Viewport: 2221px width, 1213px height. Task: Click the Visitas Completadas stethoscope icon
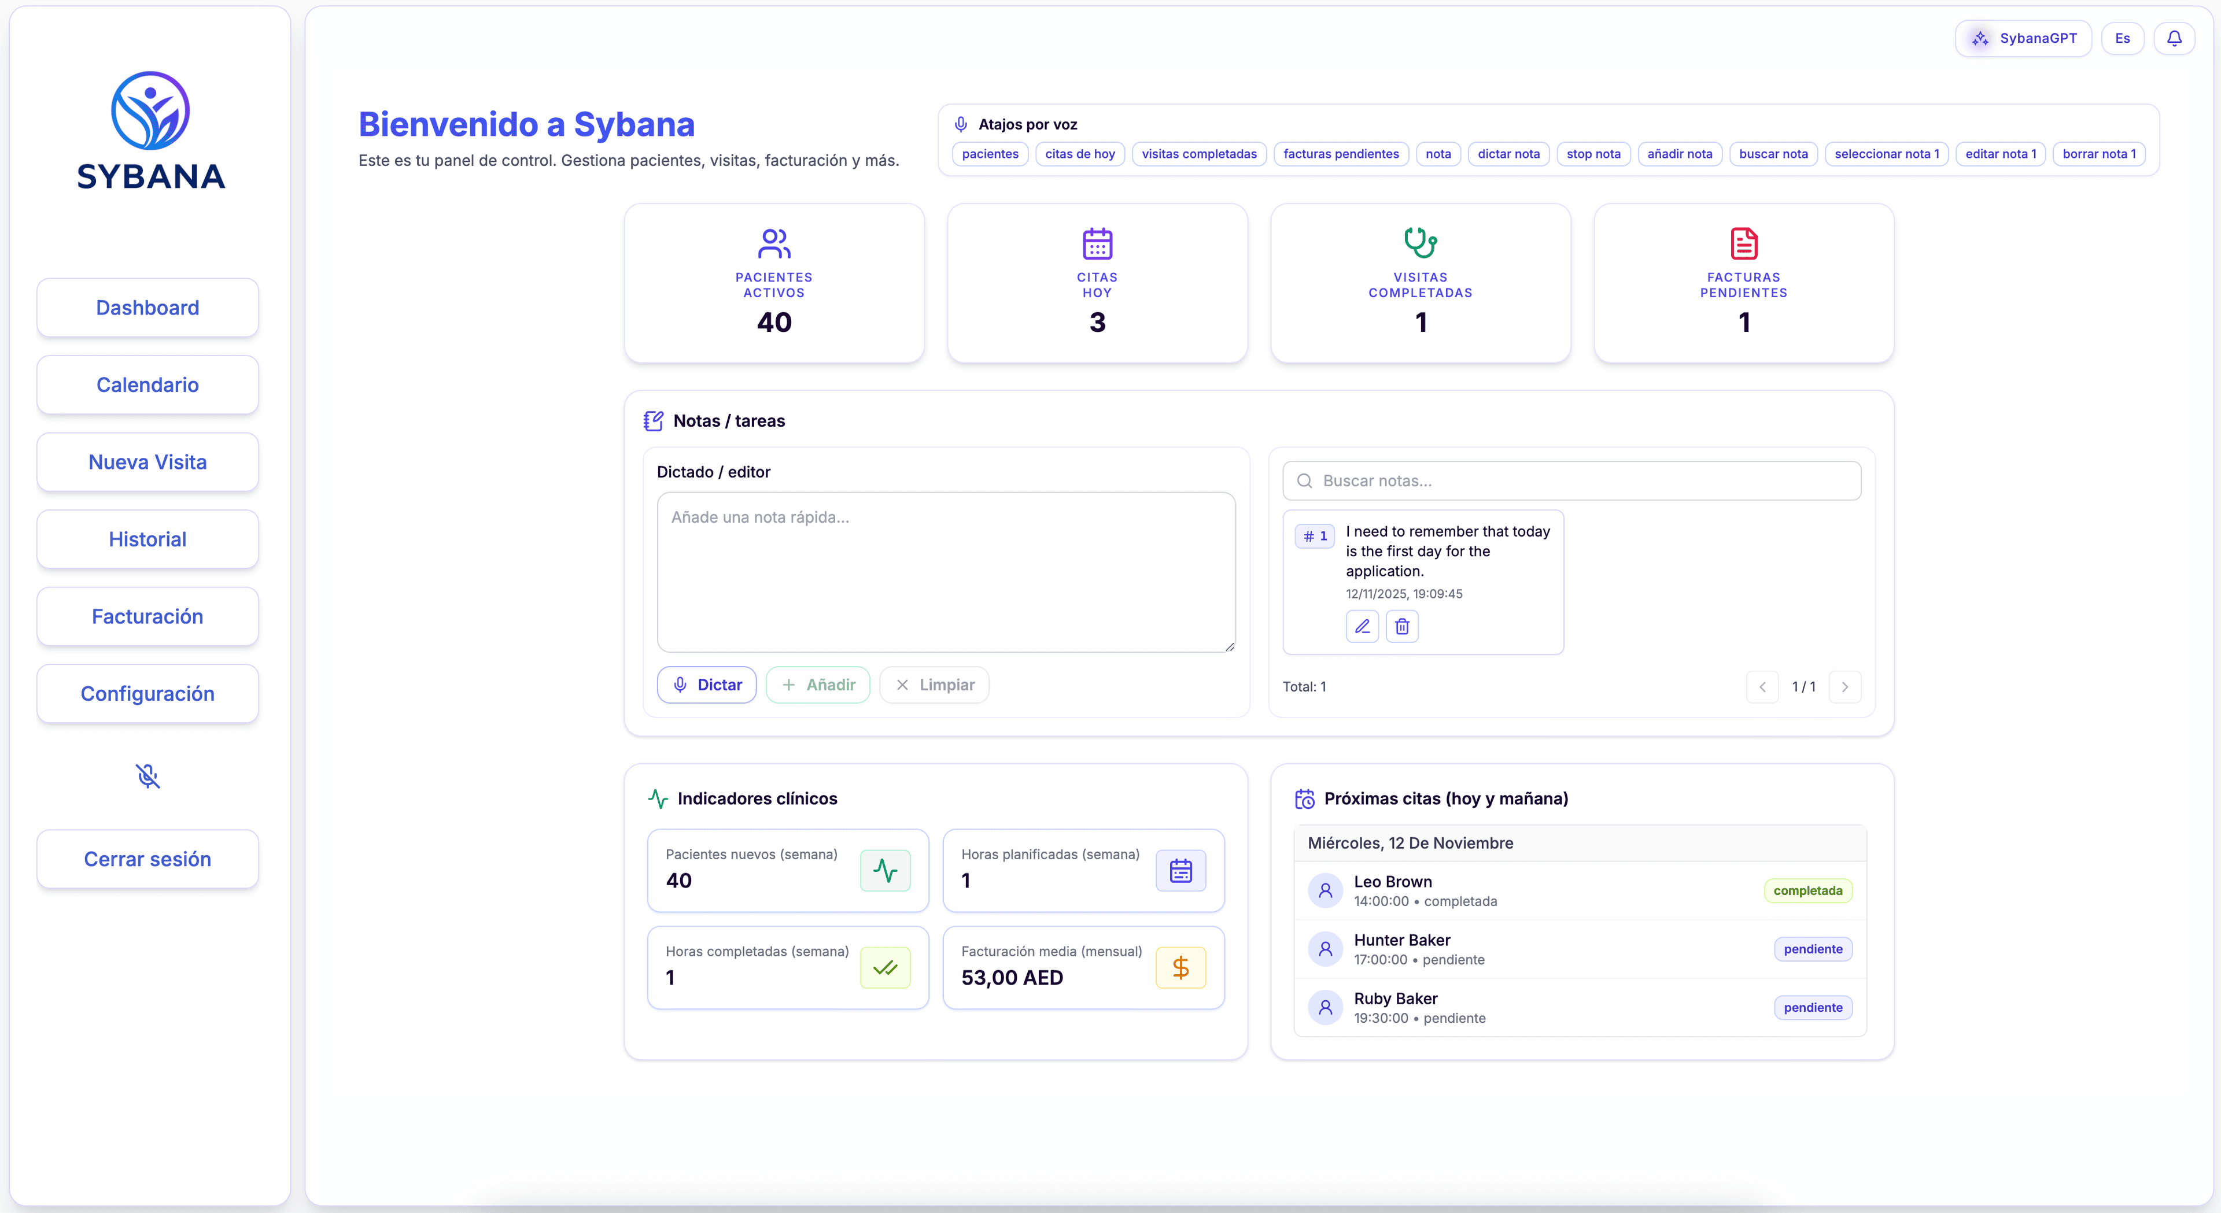click(x=1420, y=243)
